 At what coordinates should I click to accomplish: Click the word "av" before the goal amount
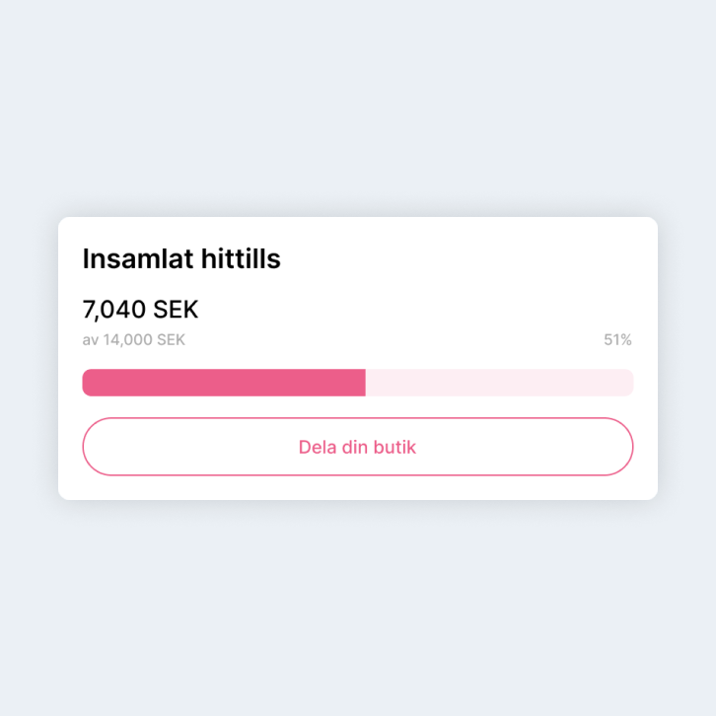91,340
